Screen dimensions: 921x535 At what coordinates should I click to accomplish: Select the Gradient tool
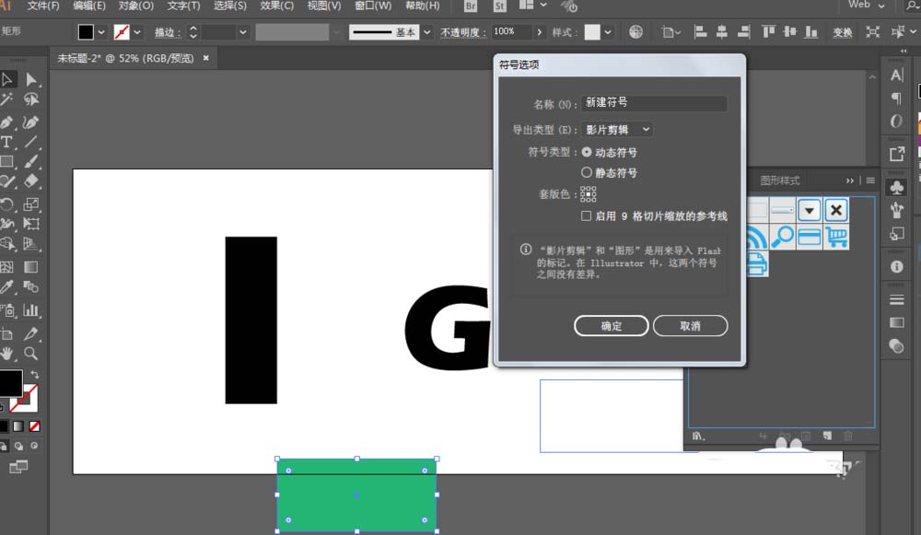(x=31, y=267)
